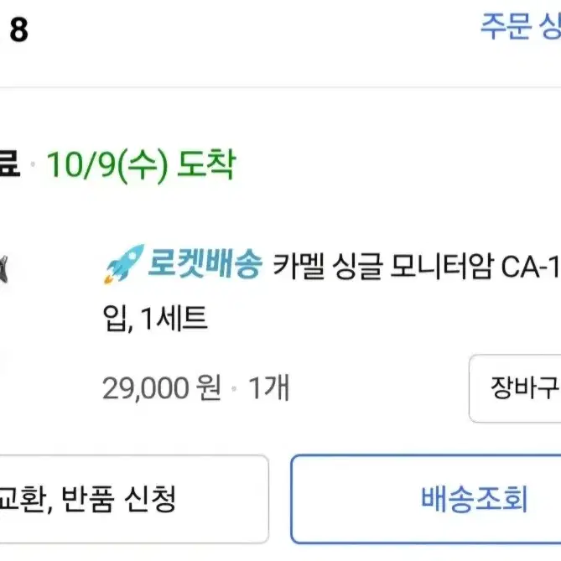Click the delivery status text ending in 료
The width and height of the screenshot is (561, 561).
click(x=10, y=164)
